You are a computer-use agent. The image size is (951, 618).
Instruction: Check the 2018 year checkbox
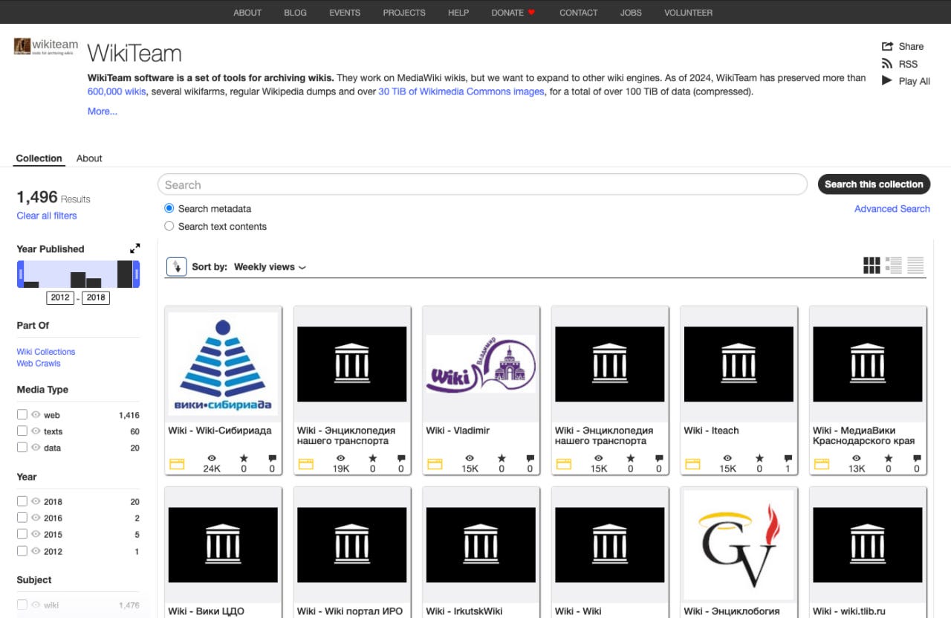(x=22, y=501)
